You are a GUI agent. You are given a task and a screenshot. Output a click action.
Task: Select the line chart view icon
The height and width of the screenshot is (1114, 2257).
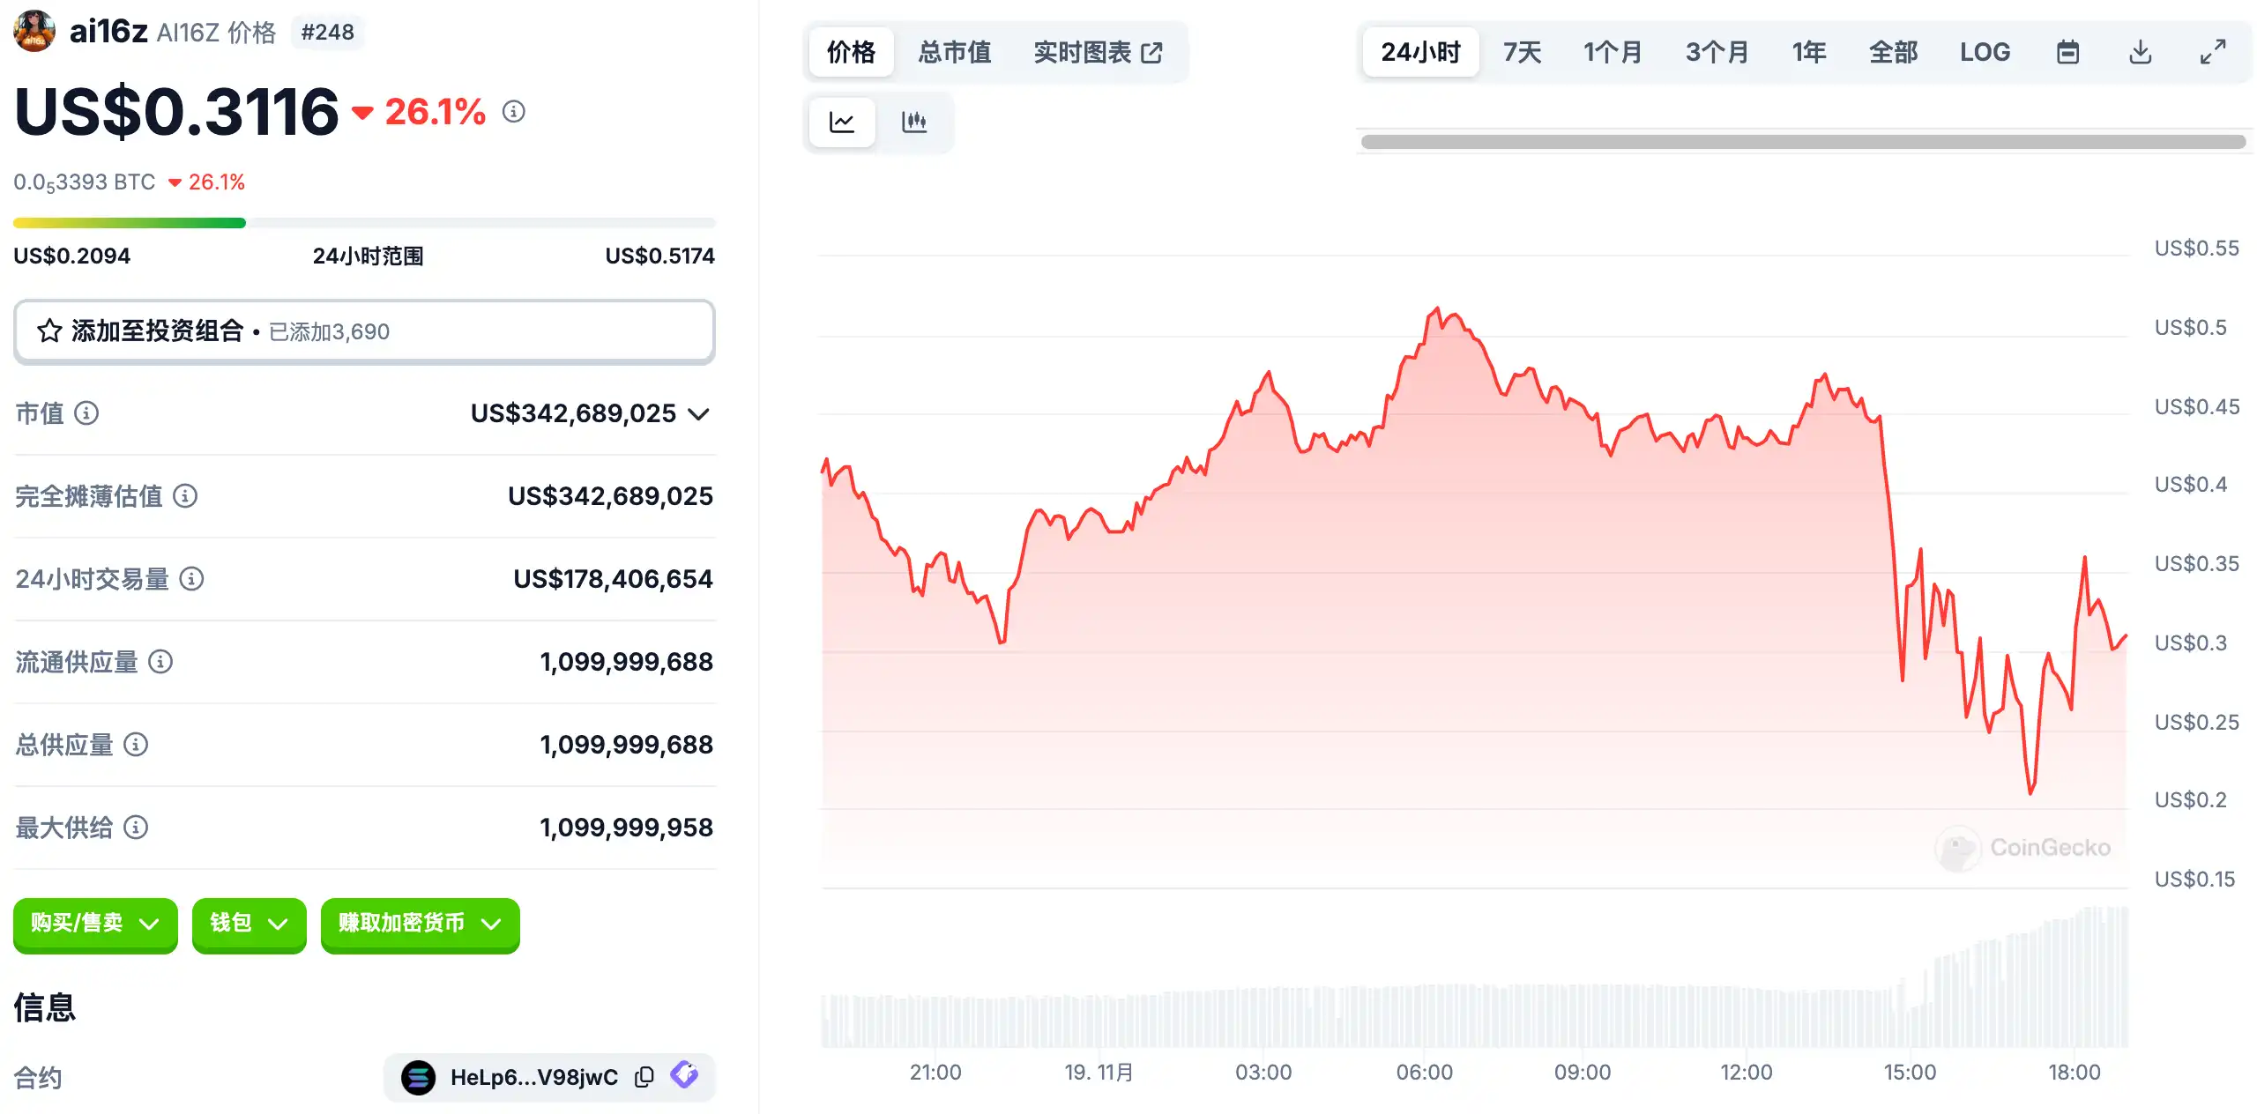(842, 122)
